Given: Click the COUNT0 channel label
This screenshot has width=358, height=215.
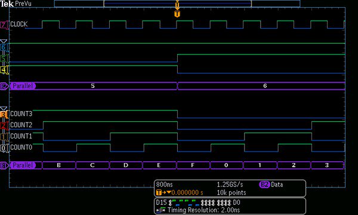Looking at the screenshot, I should (21, 147).
